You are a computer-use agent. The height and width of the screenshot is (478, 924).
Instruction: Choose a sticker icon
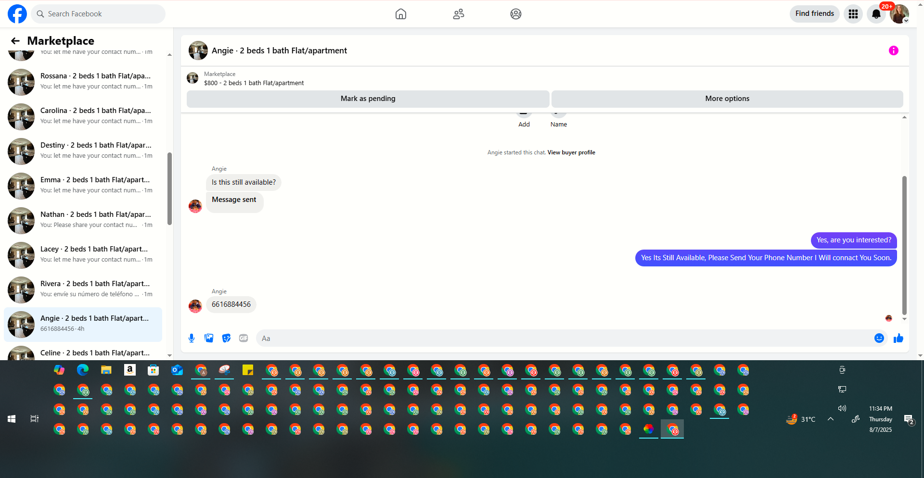[226, 338]
